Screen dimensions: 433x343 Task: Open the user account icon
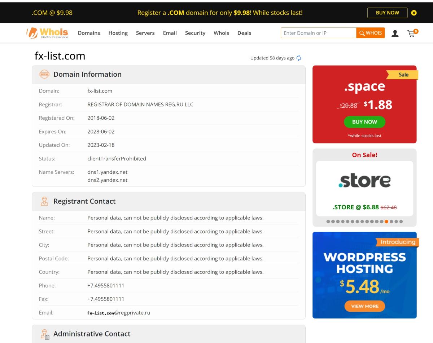[x=395, y=33]
